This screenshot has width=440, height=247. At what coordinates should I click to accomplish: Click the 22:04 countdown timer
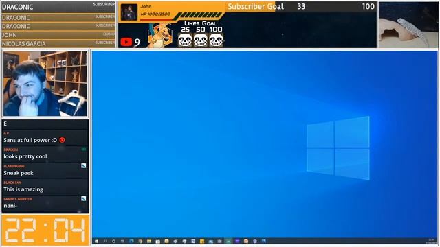tap(45, 231)
